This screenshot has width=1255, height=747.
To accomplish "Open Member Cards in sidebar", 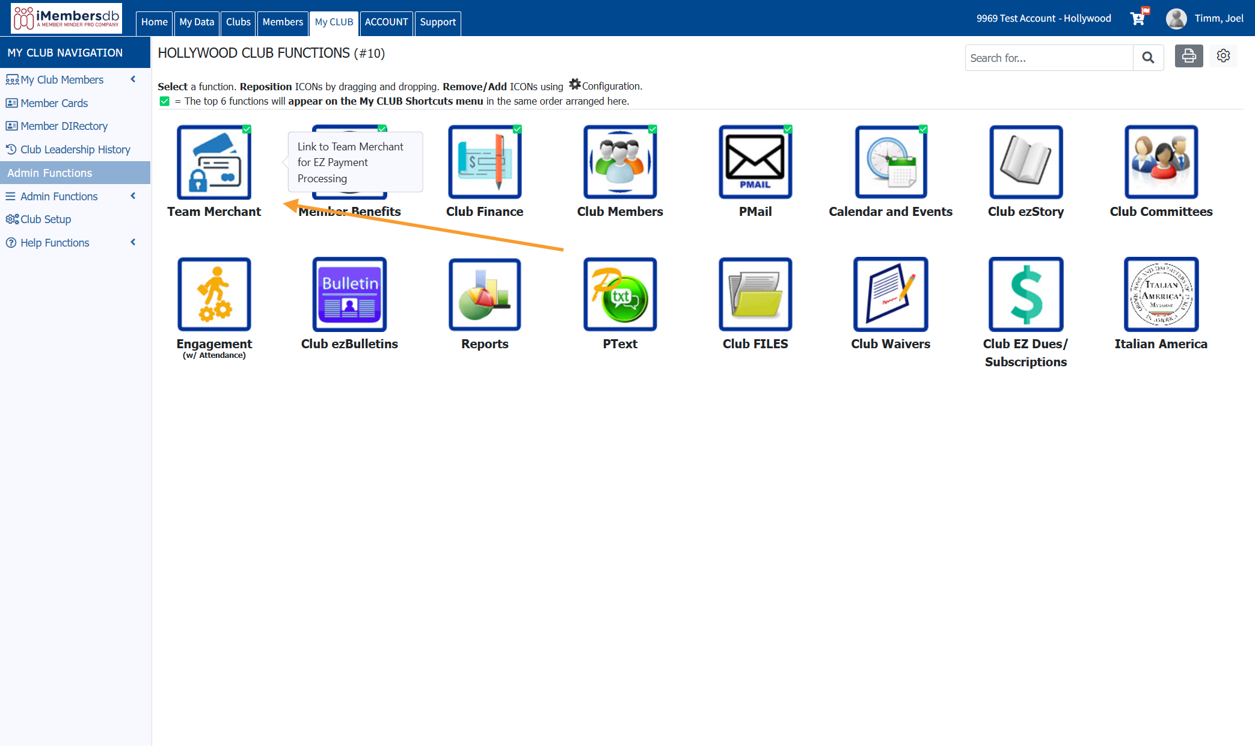I will point(54,103).
